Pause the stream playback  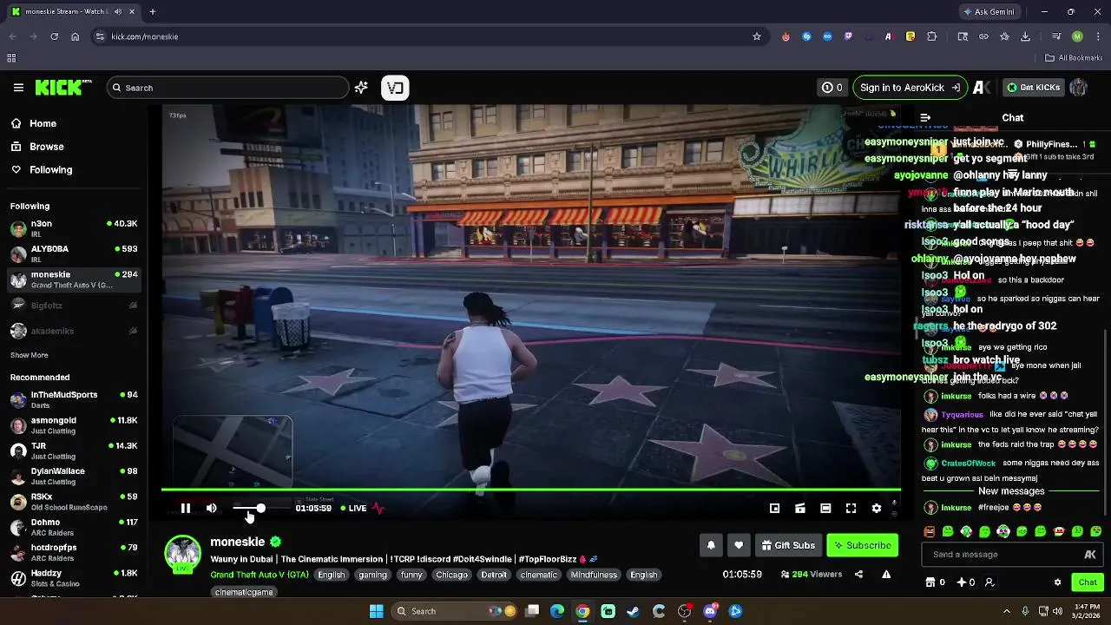point(185,508)
